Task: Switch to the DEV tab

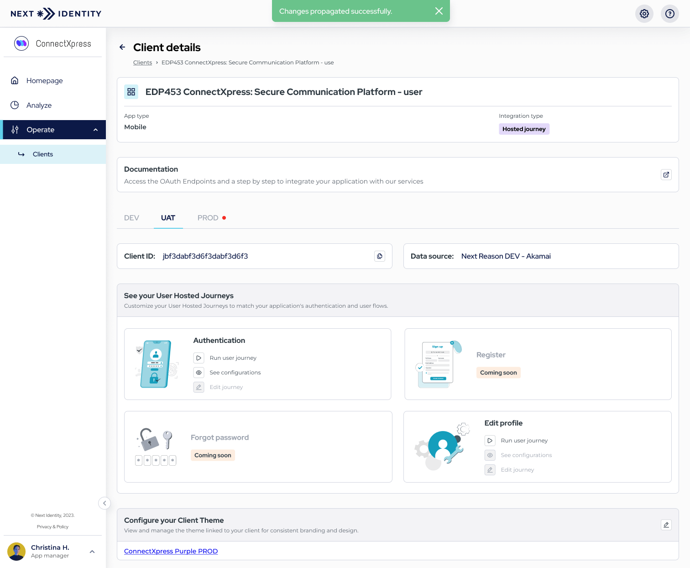Action: 131,218
